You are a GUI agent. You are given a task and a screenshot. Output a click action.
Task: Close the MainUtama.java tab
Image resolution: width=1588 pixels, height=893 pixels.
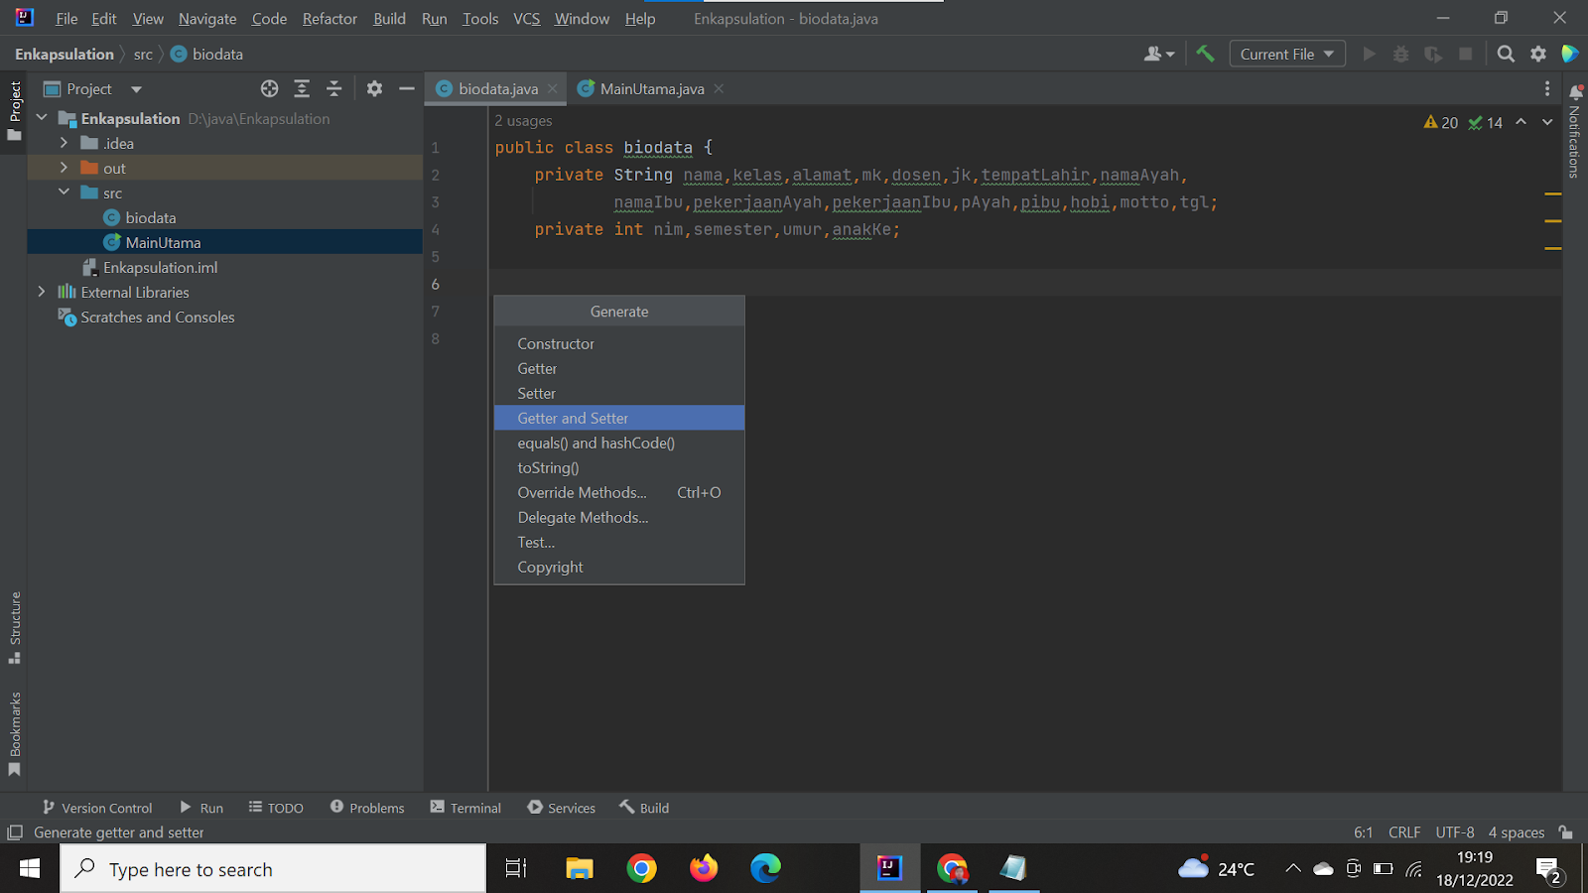point(719,88)
